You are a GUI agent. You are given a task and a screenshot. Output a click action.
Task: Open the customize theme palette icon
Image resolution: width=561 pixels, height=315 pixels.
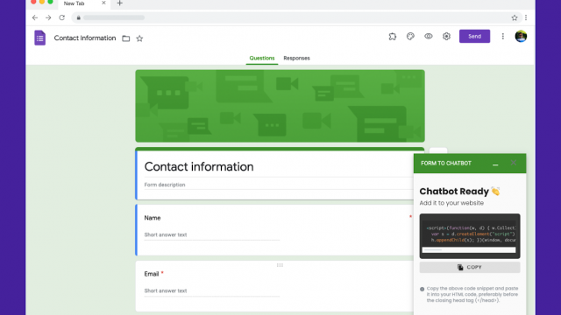[x=410, y=37]
